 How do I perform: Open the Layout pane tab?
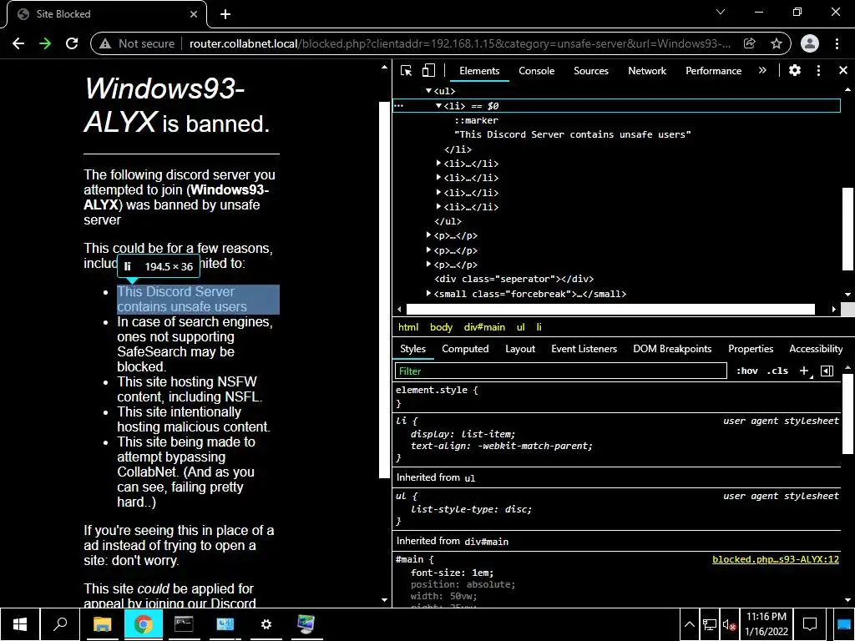(x=520, y=349)
